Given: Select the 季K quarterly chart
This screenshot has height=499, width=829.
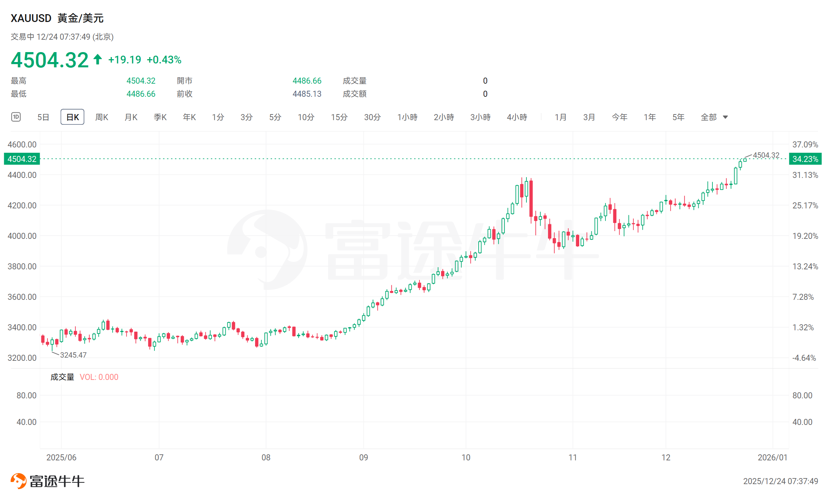Looking at the screenshot, I should (x=160, y=117).
